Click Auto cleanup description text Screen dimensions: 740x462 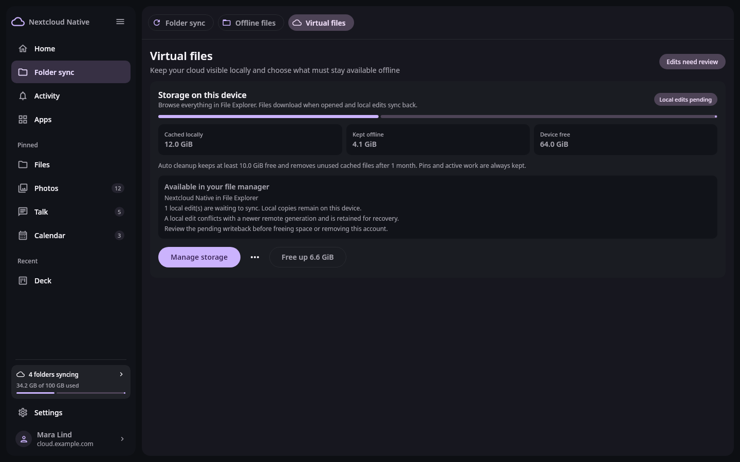click(x=342, y=165)
